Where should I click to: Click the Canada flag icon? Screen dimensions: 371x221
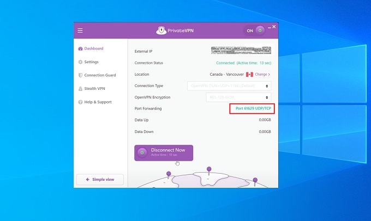tap(249, 75)
